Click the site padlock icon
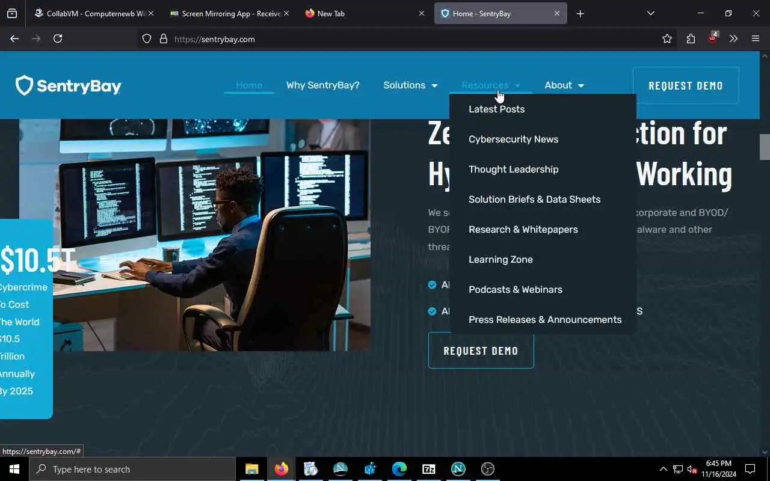 (163, 38)
